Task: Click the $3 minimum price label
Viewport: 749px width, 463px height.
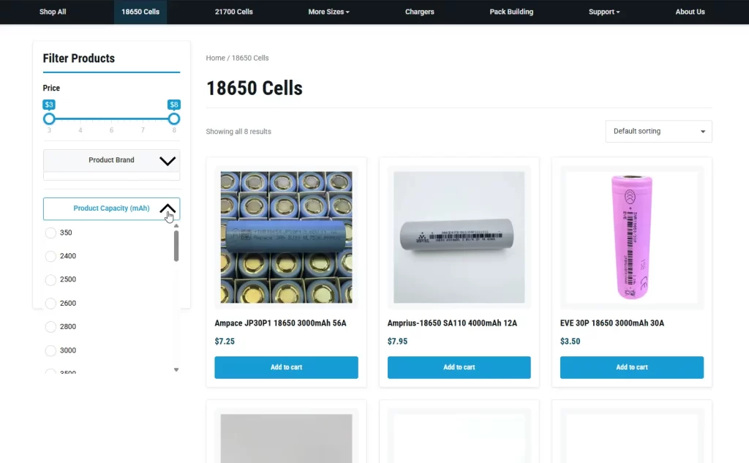Action: pyautogui.click(x=49, y=105)
